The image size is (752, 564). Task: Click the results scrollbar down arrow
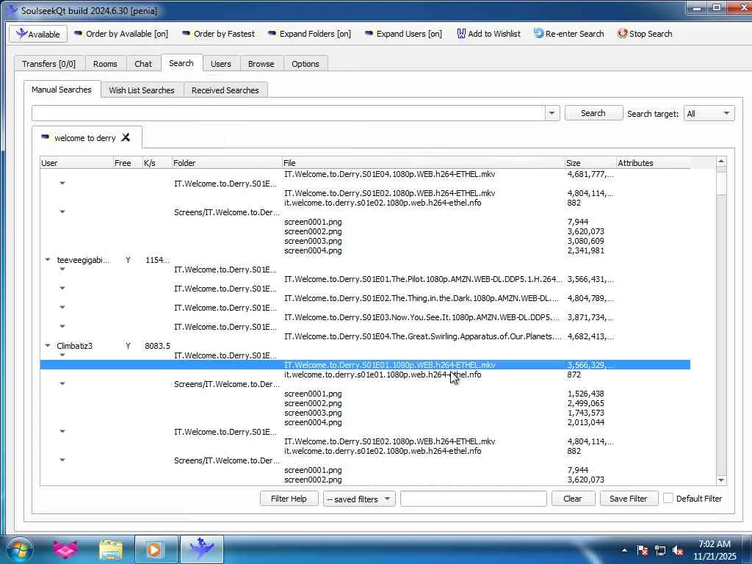click(721, 480)
